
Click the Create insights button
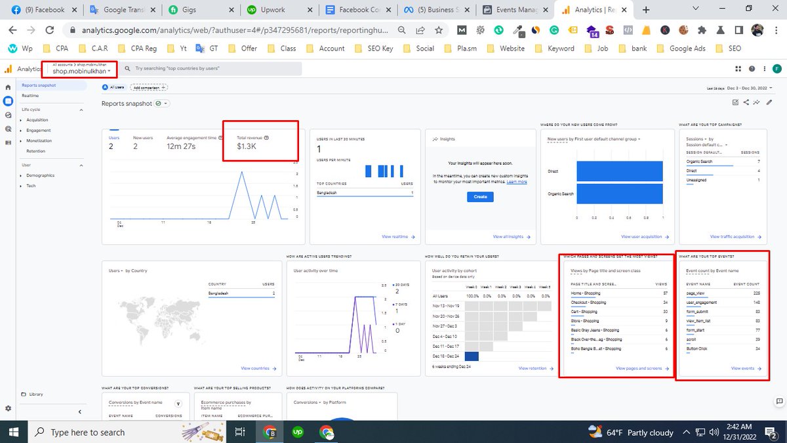(480, 196)
